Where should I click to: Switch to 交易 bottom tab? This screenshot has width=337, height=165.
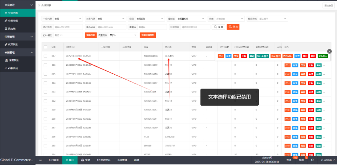click(x=85, y=160)
